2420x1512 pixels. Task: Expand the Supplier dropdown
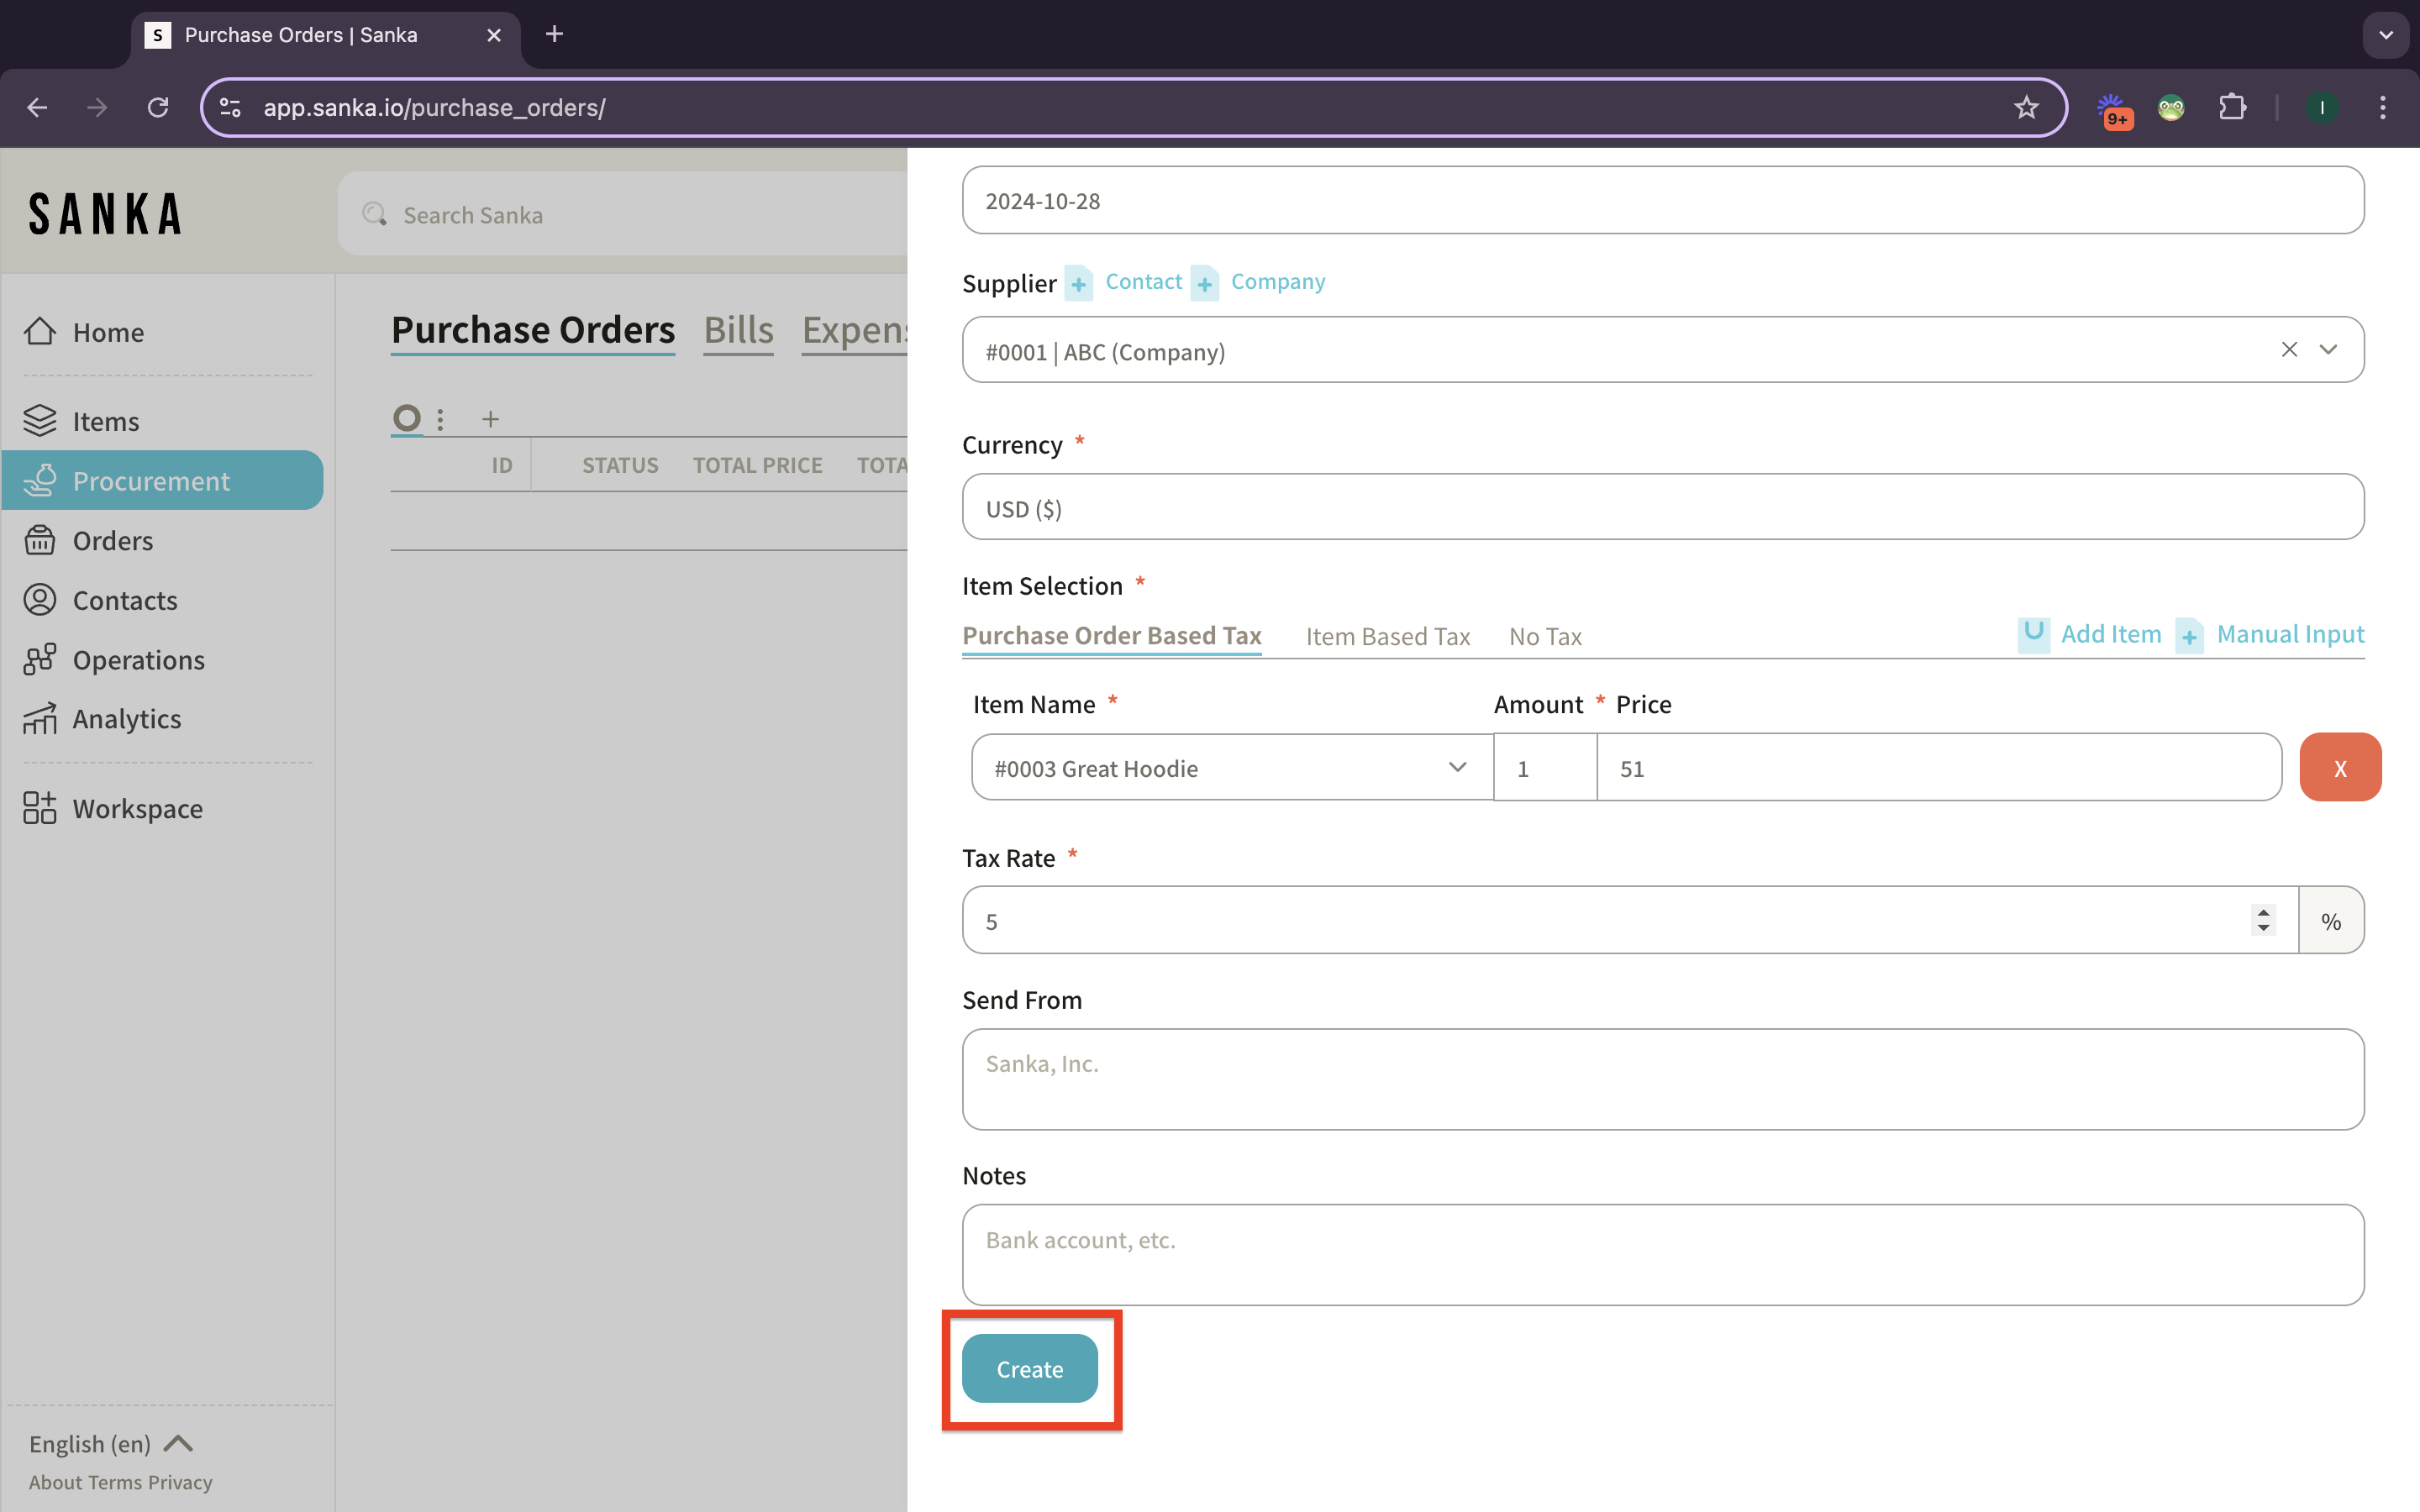pyautogui.click(x=2328, y=350)
